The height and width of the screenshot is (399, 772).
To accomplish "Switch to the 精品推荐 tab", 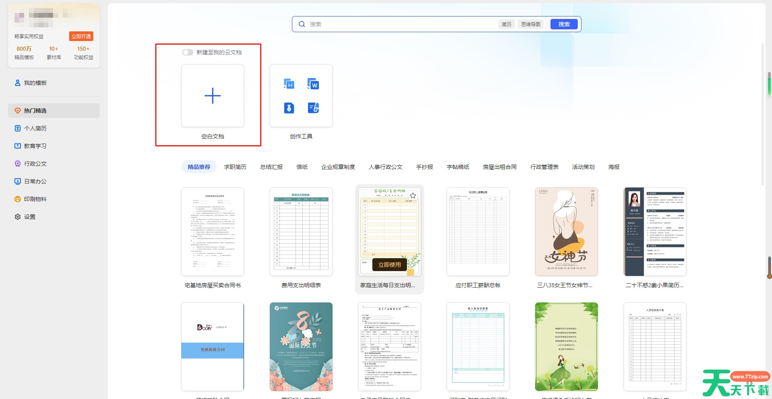I will click(x=199, y=167).
